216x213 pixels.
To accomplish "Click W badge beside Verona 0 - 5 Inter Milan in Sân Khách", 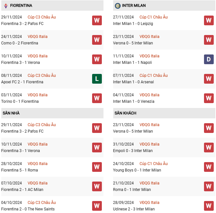I will (x=209, y=128).
